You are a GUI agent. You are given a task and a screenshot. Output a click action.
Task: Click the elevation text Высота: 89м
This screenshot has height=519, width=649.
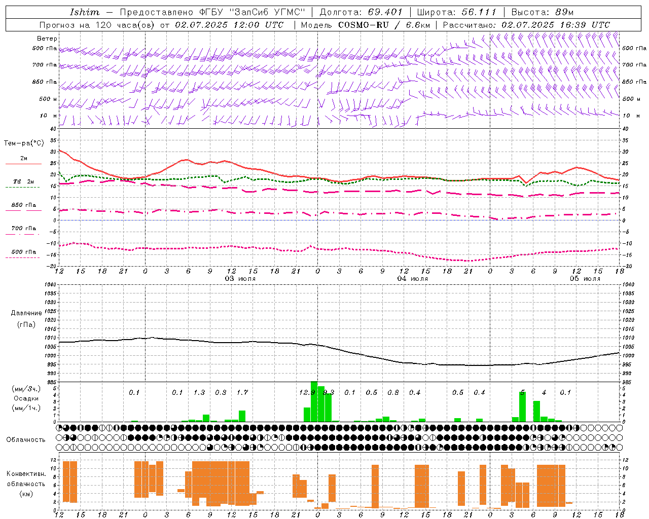543,12
